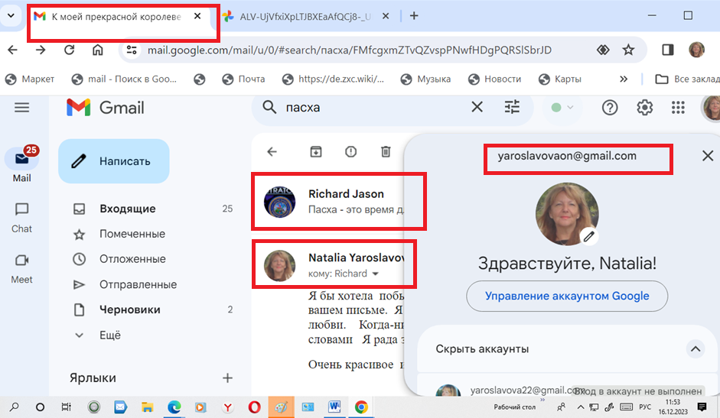This screenshot has width=720, height=418.
Task: Clear the Gmail search query
Action: click(477, 108)
